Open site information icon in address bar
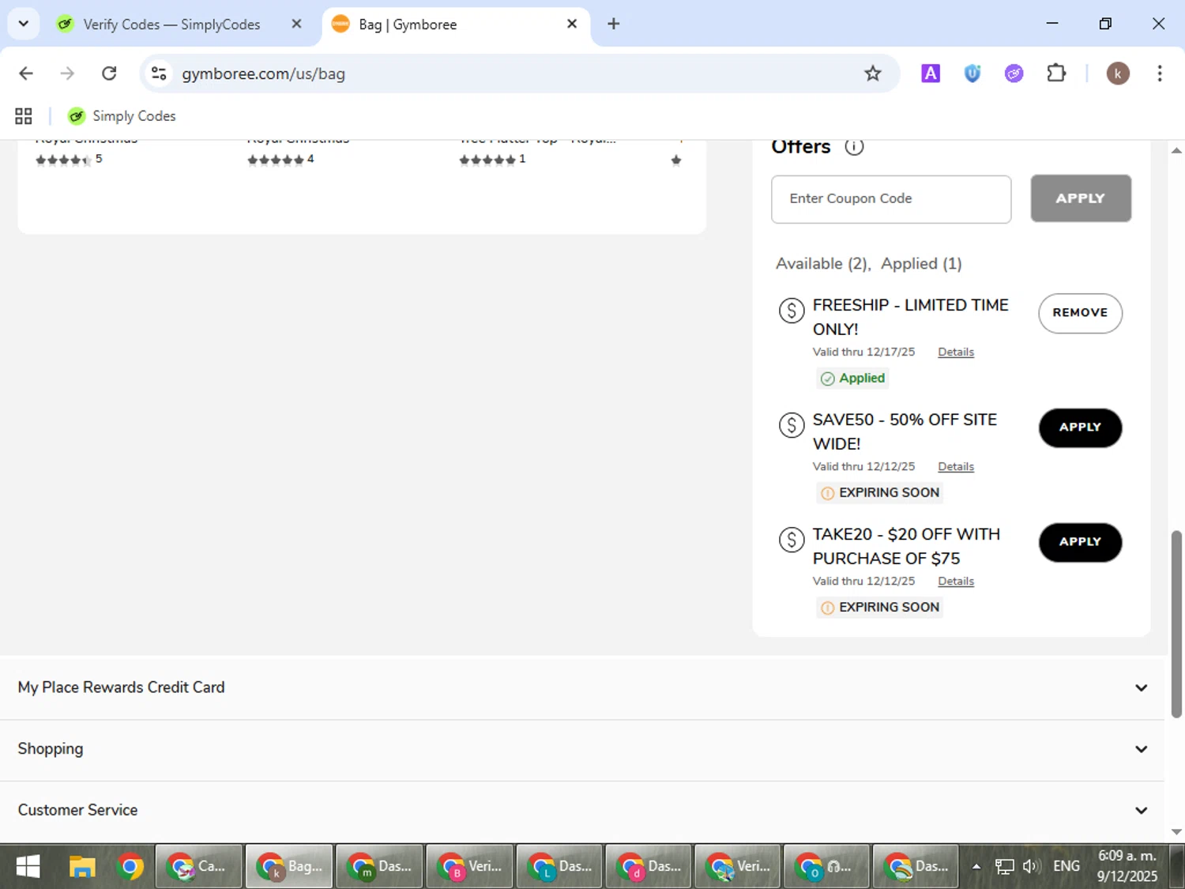This screenshot has height=889, width=1185. pyautogui.click(x=159, y=73)
